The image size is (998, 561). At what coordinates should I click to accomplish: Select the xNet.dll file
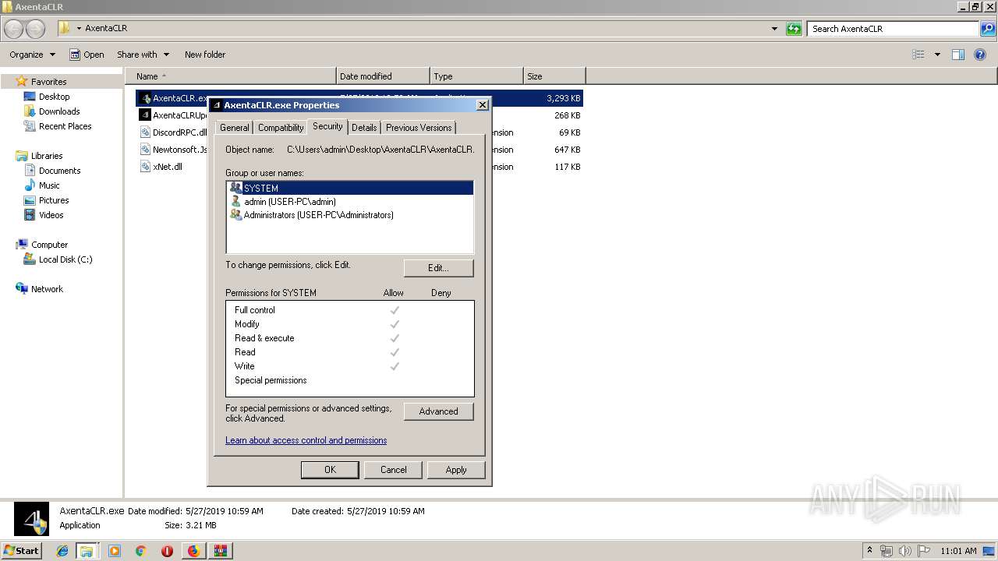161,167
